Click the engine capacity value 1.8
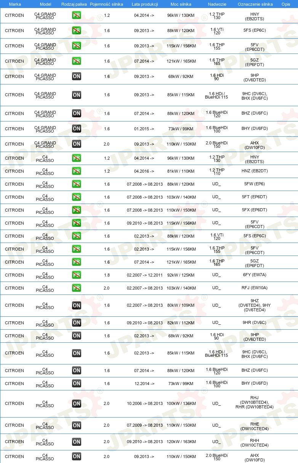Screen dimensions: 298x463 click(x=107, y=275)
